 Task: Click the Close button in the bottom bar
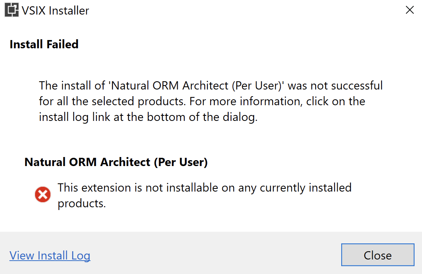pos(377,255)
